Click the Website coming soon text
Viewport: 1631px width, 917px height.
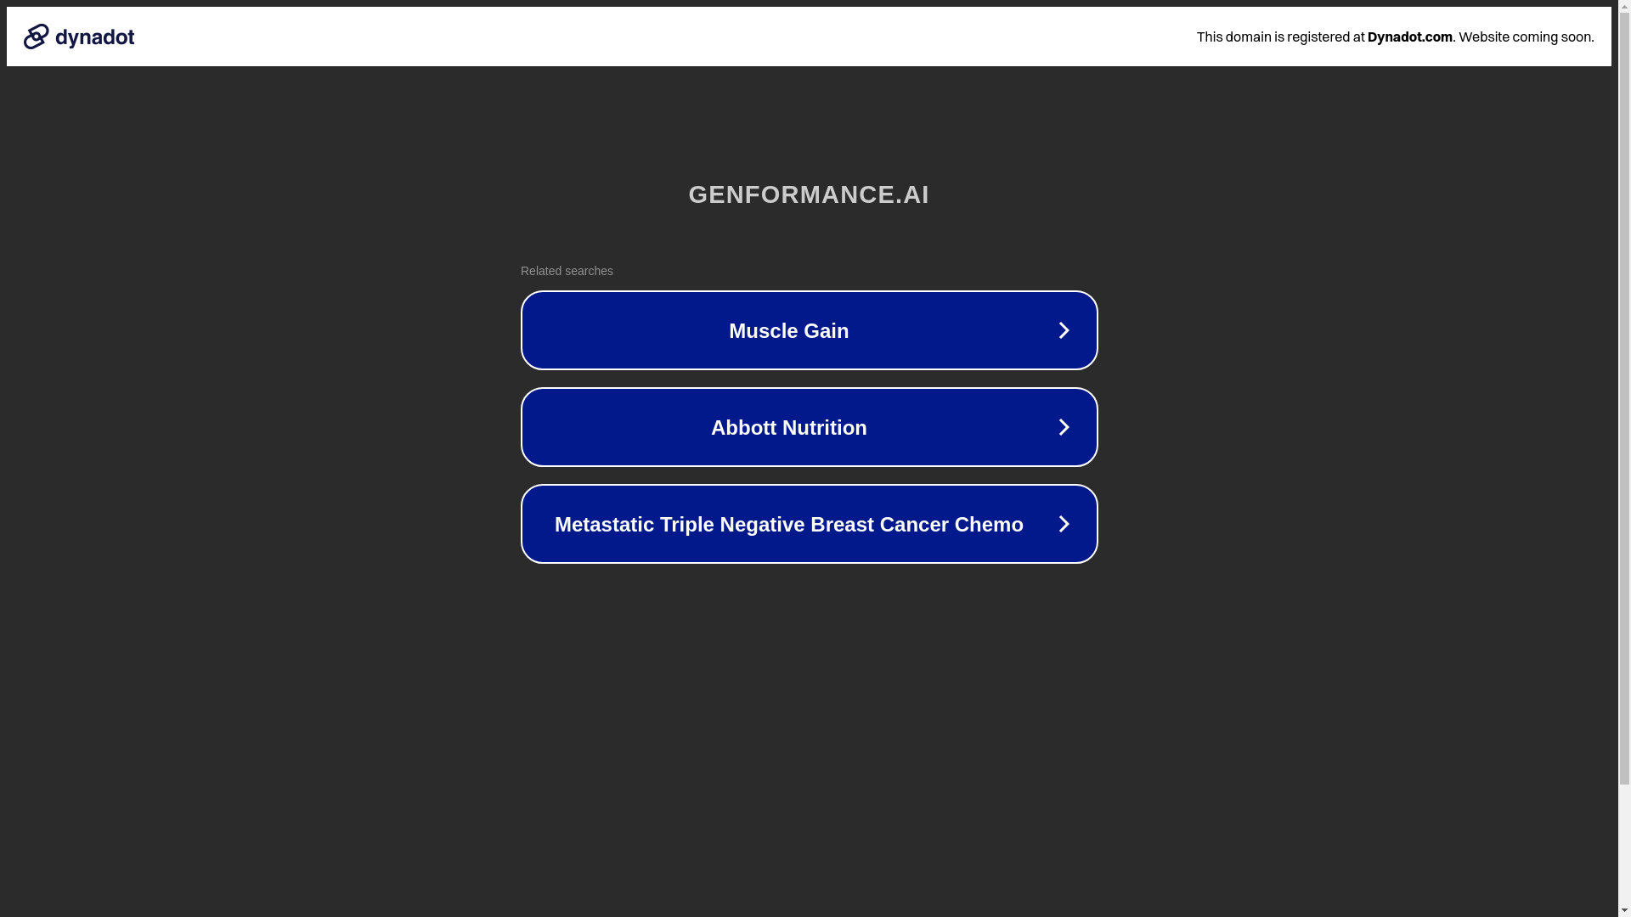coord(1526,37)
